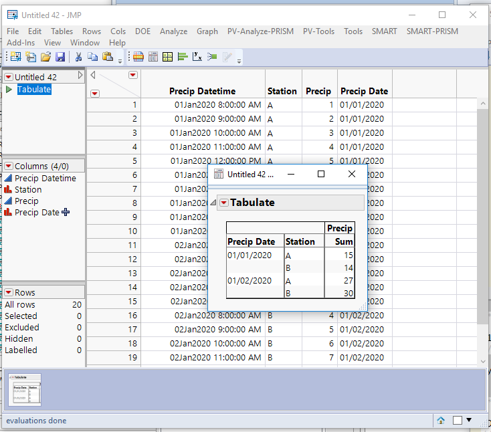Click the New Data Table toolbar icon
The width and height of the screenshot is (491, 432).
click(15, 57)
